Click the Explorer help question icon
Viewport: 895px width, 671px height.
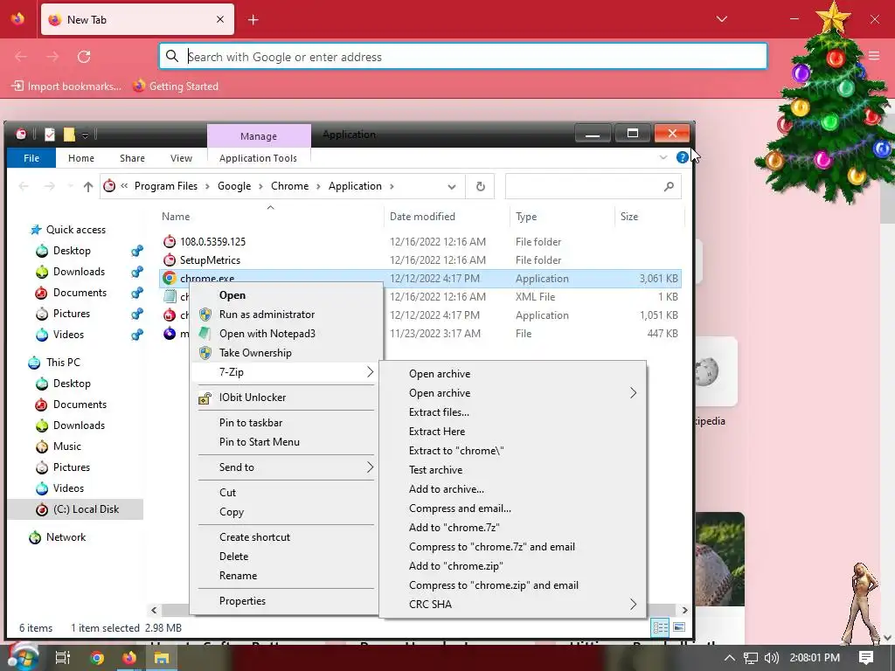click(x=682, y=157)
